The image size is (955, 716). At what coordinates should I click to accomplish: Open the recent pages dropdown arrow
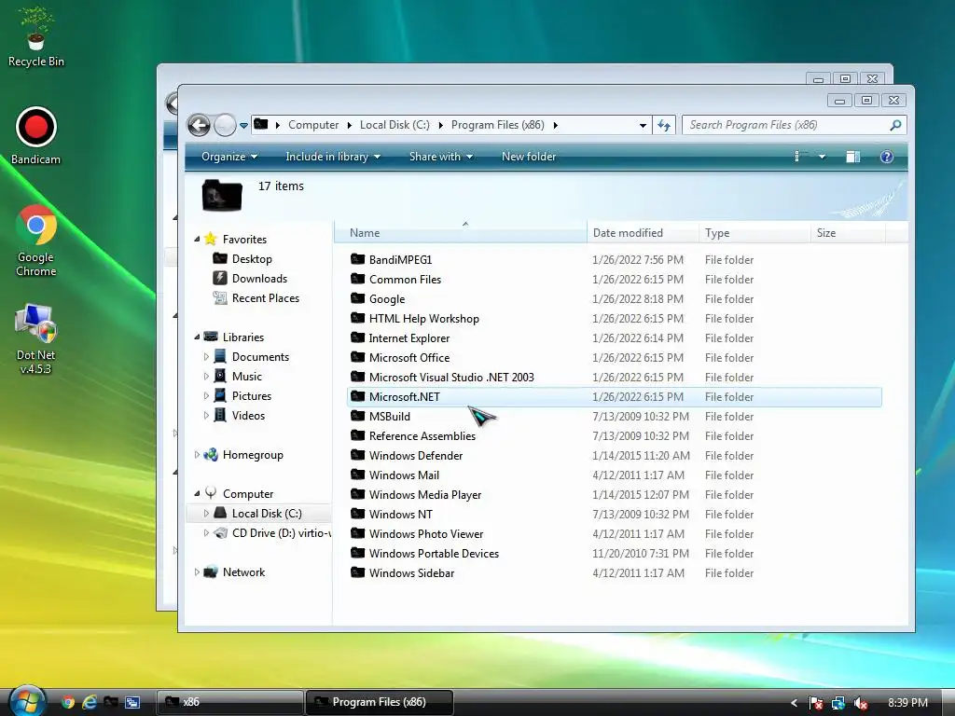(243, 126)
